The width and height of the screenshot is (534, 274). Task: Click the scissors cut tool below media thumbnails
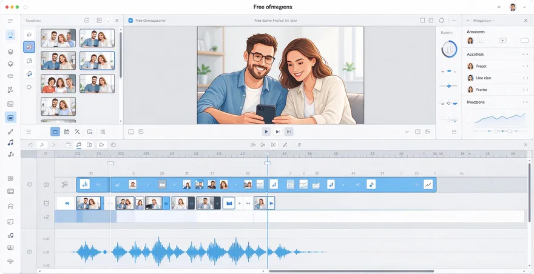tap(77, 132)
